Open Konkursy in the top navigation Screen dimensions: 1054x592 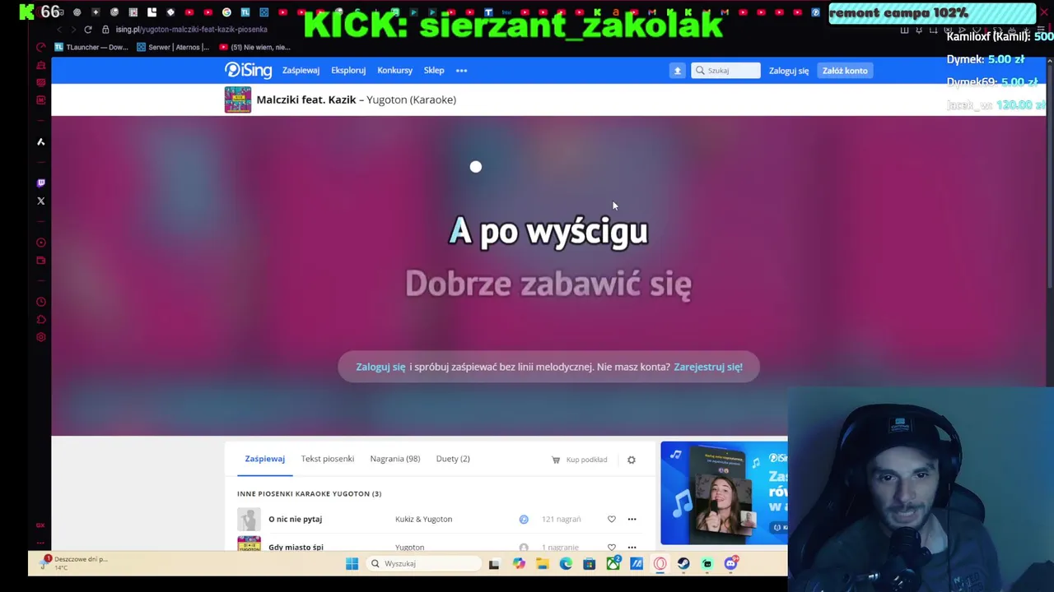(x=395, y=71)
